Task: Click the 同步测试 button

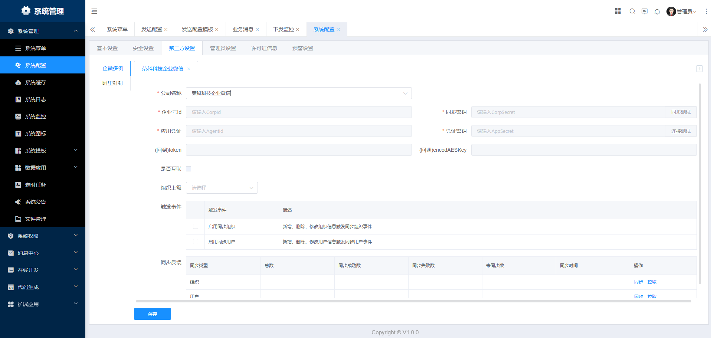Action: pos(681,112)
